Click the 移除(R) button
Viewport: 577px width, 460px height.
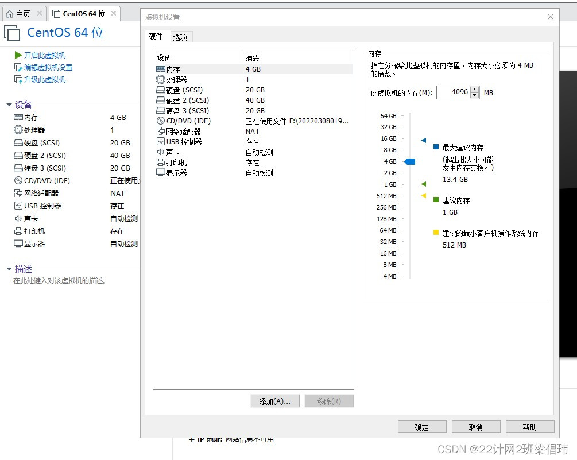[329, 401]
